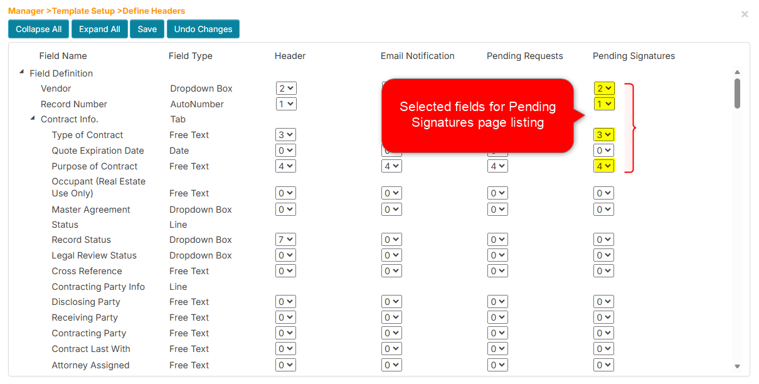This screenshot has width=759, height=384.
Task: Open the Header dropdown for Record Status
Action: click(x=286, y=239)
